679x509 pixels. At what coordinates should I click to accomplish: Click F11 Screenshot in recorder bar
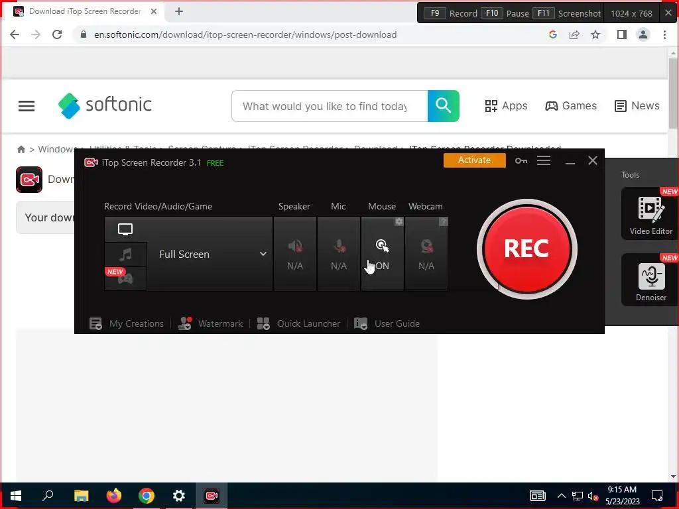[566, 13]
